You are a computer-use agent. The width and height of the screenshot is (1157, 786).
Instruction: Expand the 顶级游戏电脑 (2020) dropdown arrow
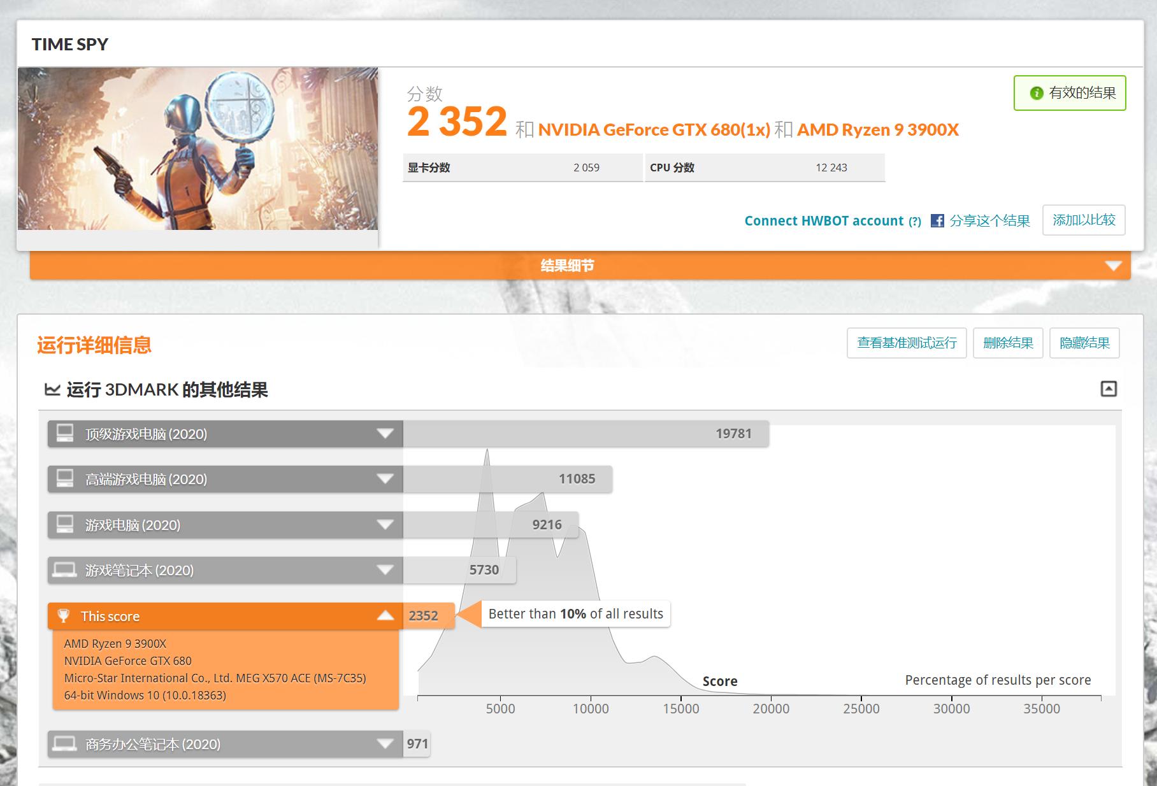point(385,434)
